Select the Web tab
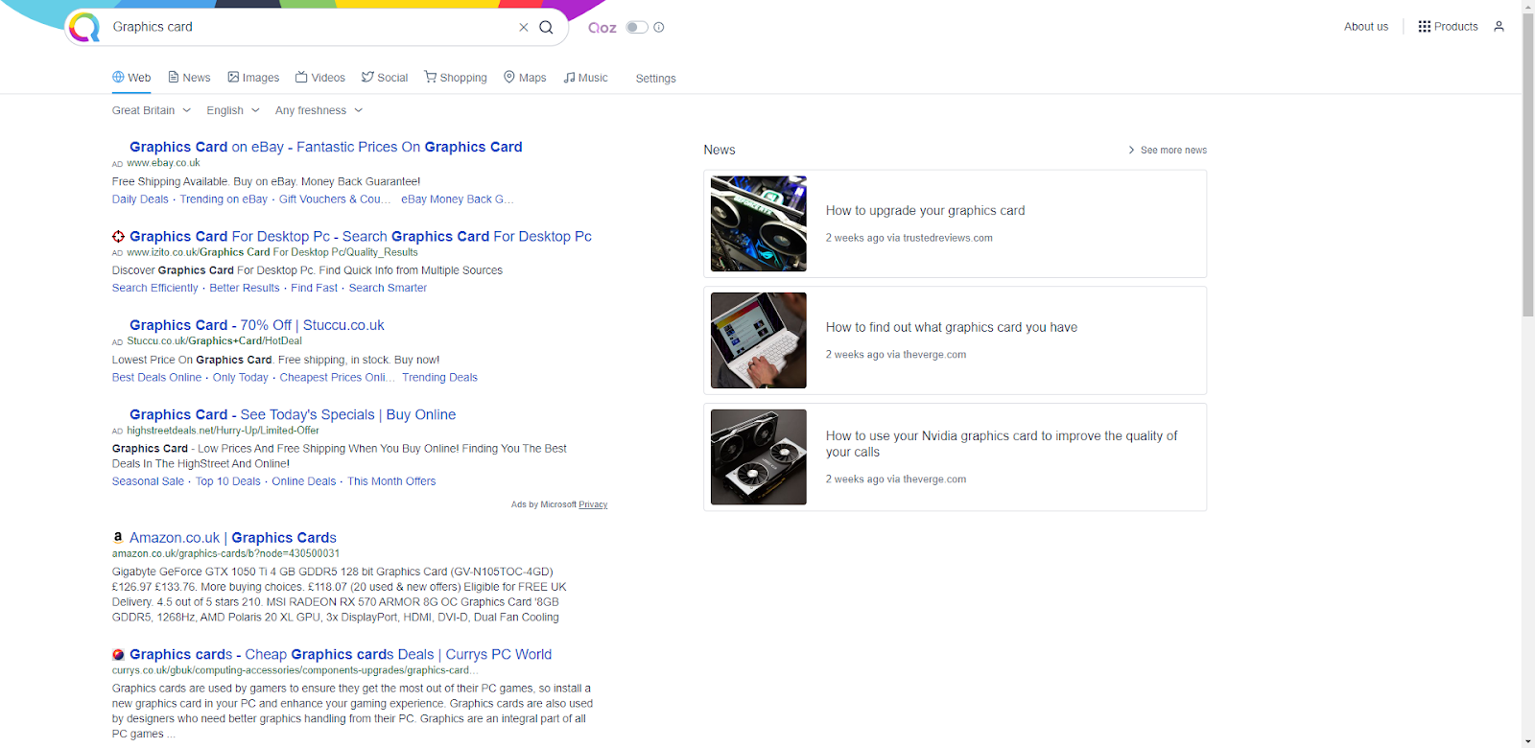 coord(131,78)
